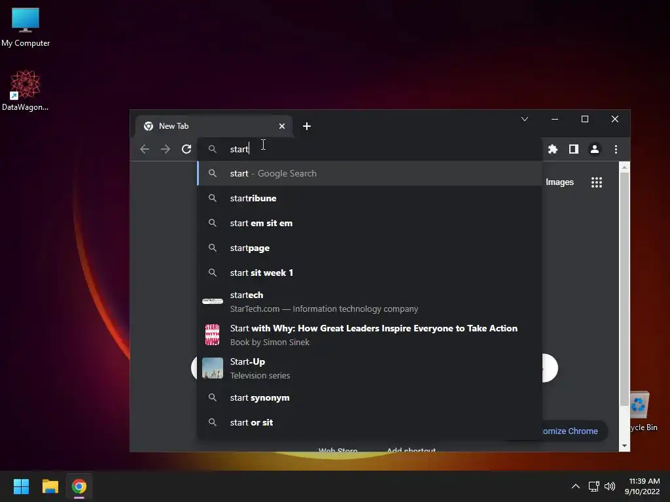
Task: Select the DataWagon desktop shortcut
Action: (26, 90)
